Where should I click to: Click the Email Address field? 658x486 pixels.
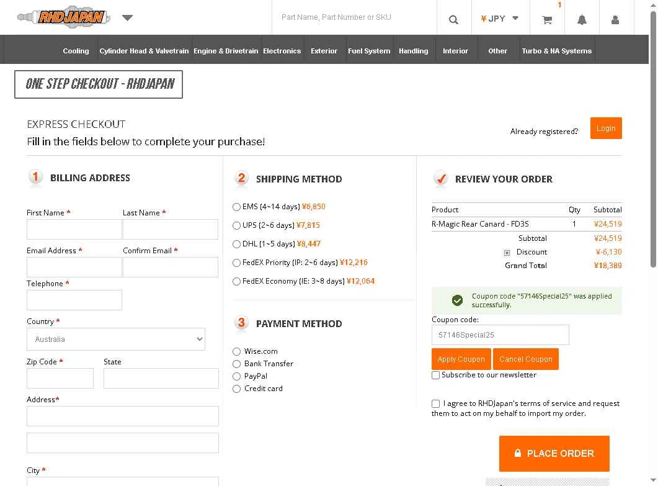click(74, 267)
